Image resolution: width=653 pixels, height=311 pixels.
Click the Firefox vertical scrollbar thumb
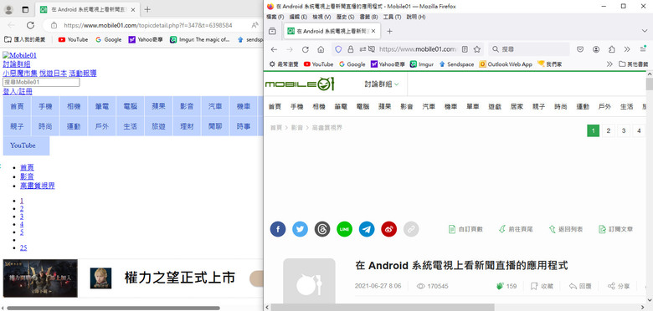tap(650, 84)
